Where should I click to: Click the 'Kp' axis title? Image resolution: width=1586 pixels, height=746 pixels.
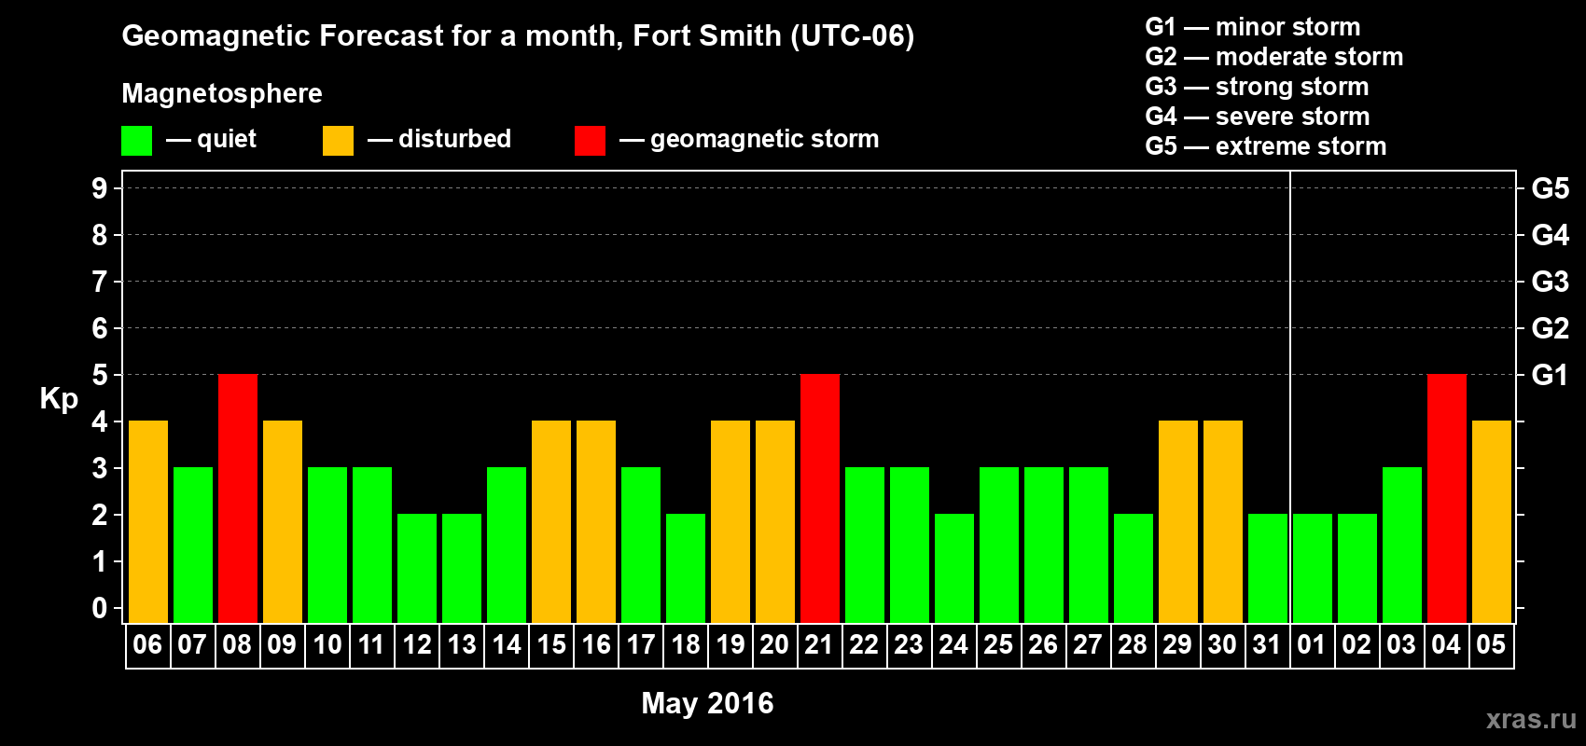tap(59, 399)
